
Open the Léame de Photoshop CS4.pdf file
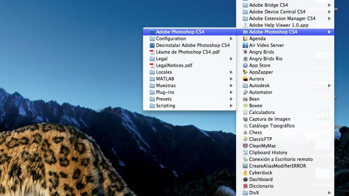(188, 52)
